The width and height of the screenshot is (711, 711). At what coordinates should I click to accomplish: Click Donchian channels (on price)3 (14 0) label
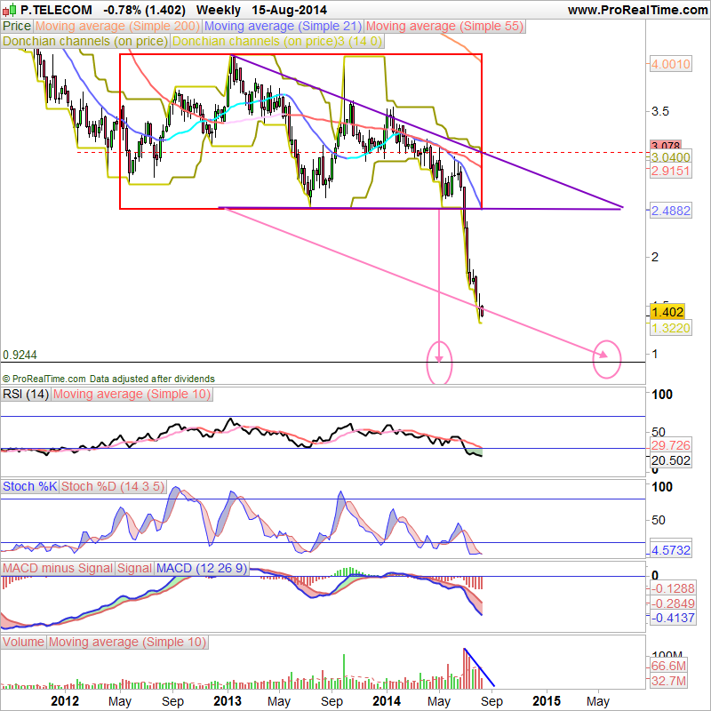click(276, 41)
